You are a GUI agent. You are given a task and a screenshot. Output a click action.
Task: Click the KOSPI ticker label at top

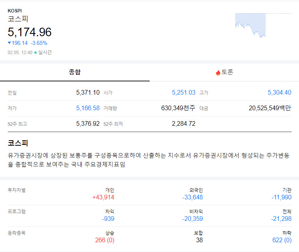(15, 11)
